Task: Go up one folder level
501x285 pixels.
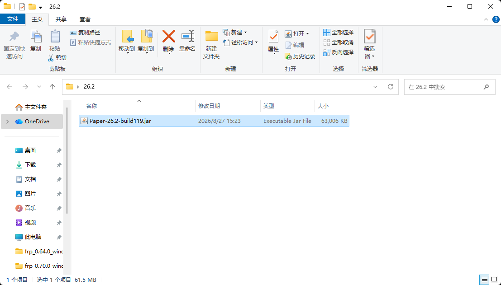Action: tap(52, 87)
